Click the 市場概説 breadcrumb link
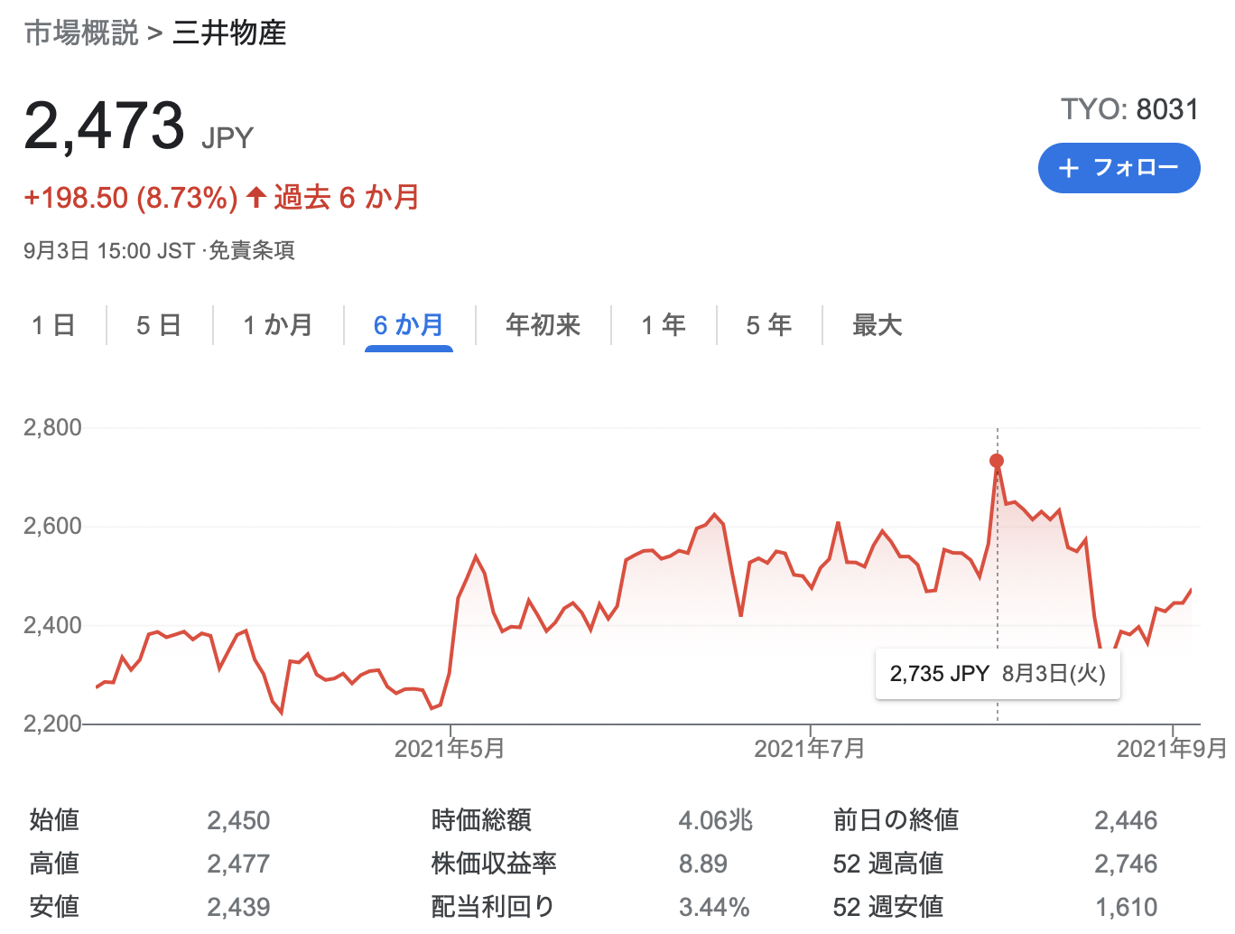 81,33
